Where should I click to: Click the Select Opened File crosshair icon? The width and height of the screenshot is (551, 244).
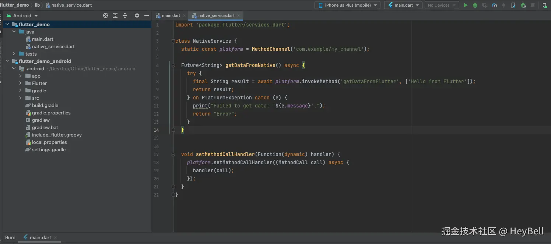coord(106,15)
